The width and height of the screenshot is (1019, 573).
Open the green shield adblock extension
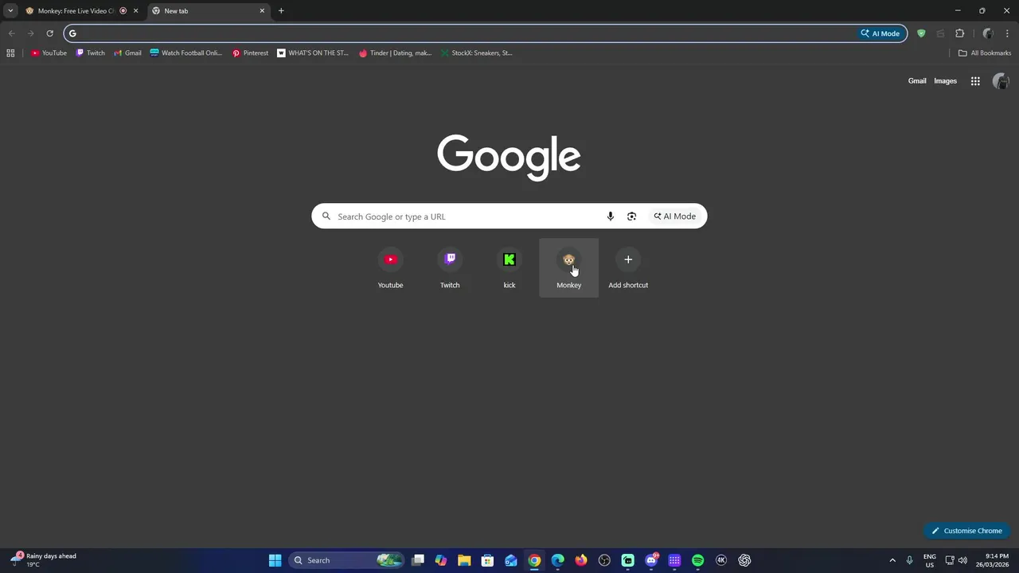click(921, 33)
